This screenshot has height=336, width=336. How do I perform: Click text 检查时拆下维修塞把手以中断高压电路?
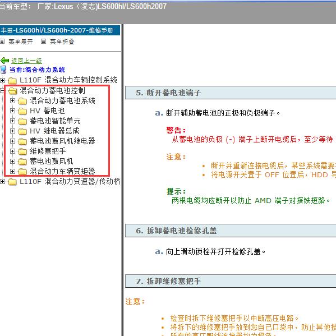[234, 318]
